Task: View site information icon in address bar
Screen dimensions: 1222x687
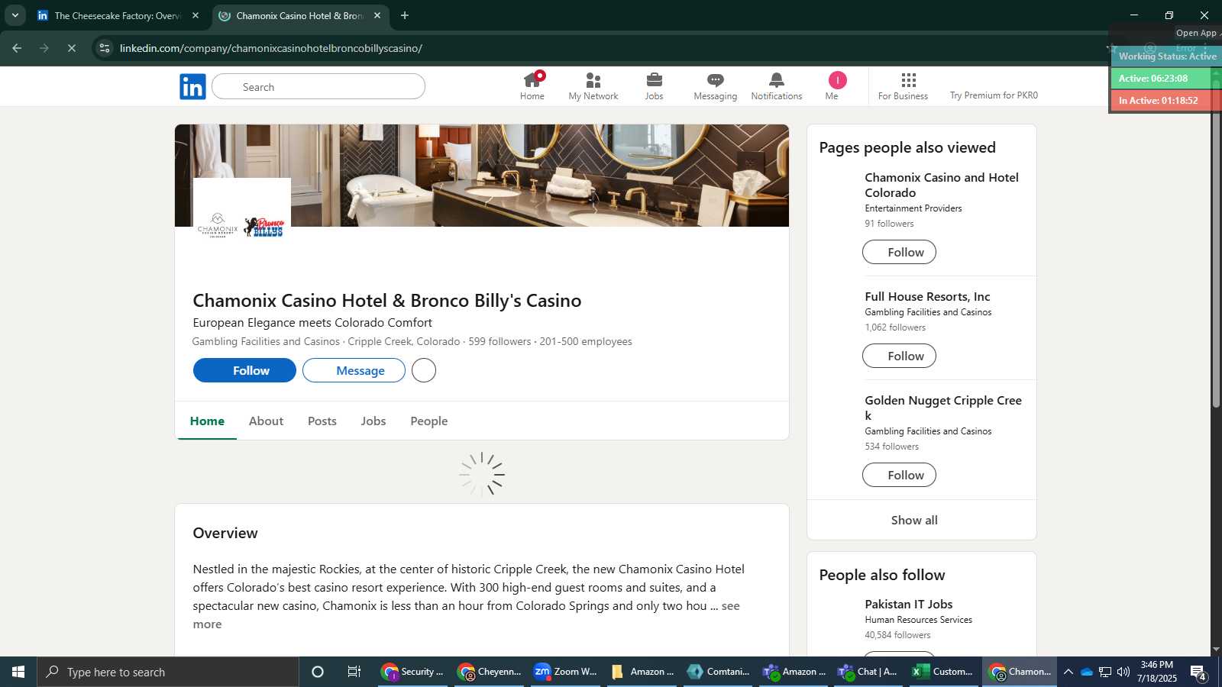Action: 105,48
